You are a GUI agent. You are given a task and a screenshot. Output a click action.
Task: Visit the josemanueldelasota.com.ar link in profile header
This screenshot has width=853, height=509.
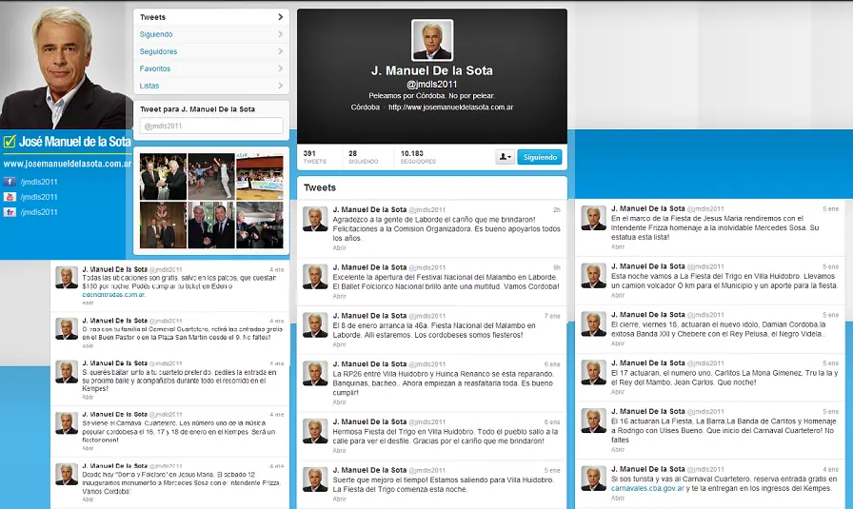click(x=451, y=108)
